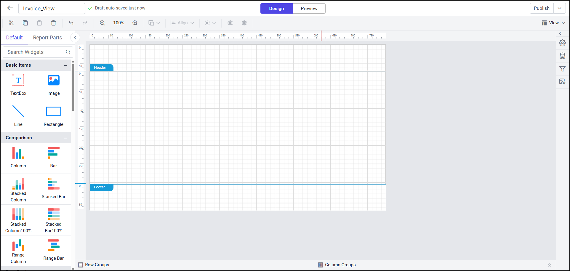This screenshot has height=271, width=570.
Task: Open the Properties gear icon in right sidebar
Action: point(562,43)
